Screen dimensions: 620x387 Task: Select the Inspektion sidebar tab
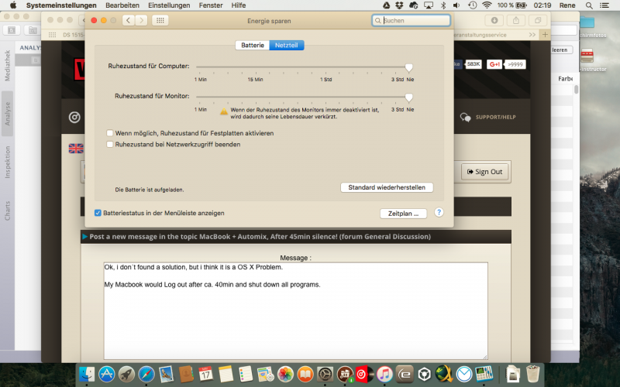[x=7, y=162]
